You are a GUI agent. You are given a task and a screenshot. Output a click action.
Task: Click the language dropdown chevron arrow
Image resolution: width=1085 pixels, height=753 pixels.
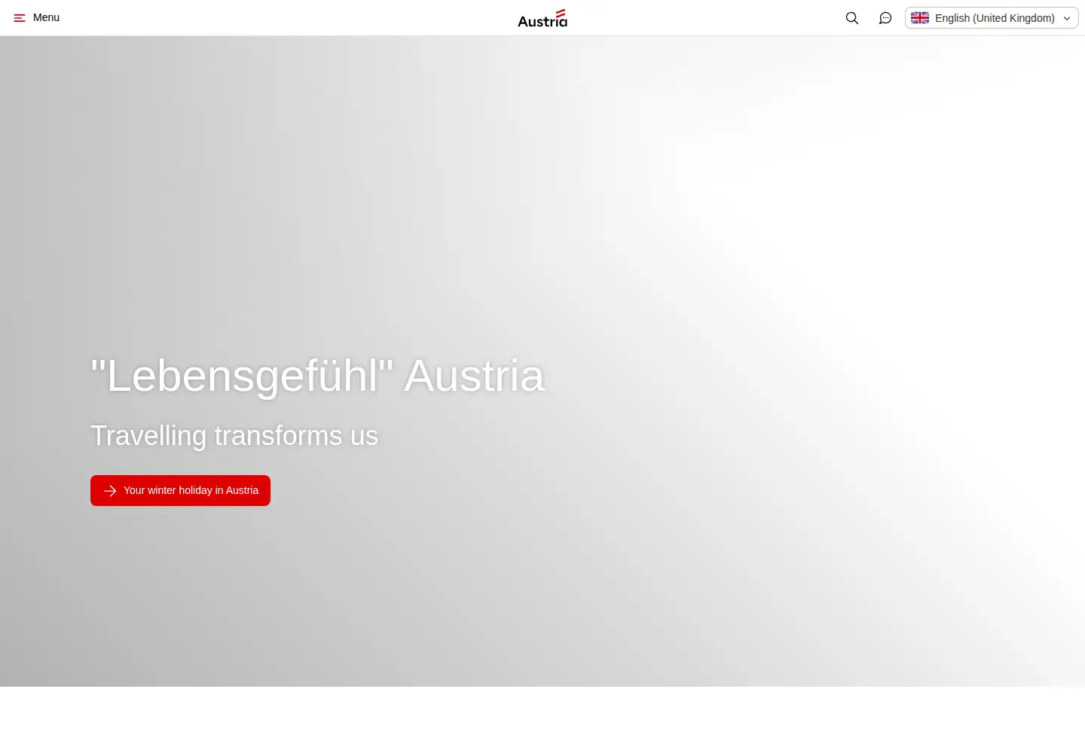(x=1067, y=18)
